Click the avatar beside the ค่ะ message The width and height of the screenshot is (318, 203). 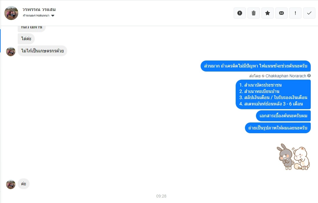pyautogui.click(x=11, y=184)
